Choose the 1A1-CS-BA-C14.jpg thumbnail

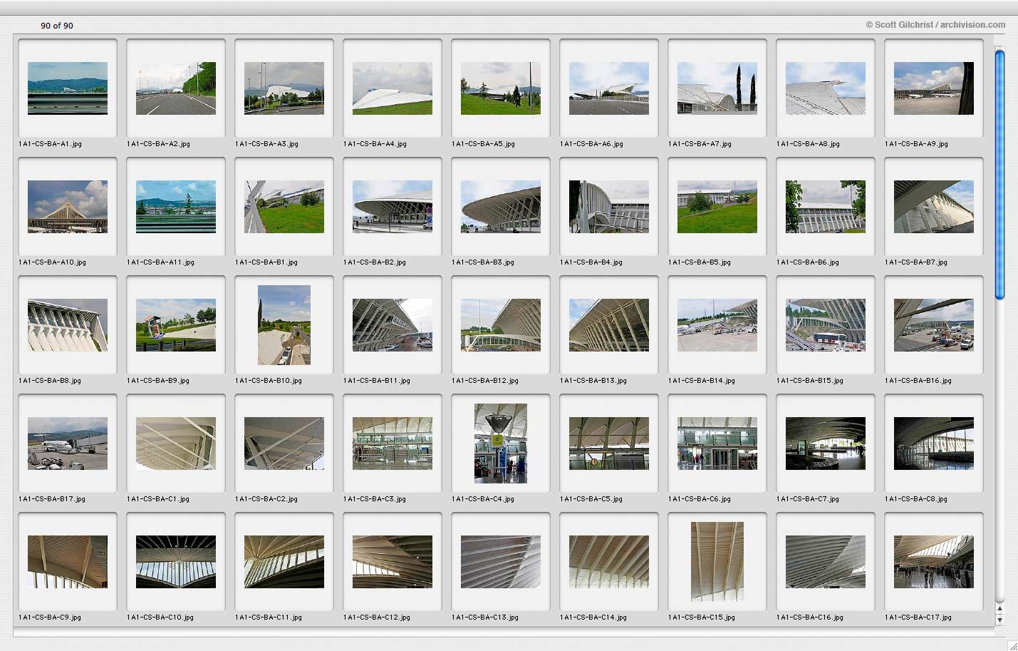click(x=609, y=562)
